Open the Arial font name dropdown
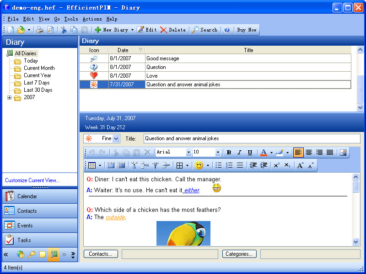366x274 pixels. click(188, 153)
